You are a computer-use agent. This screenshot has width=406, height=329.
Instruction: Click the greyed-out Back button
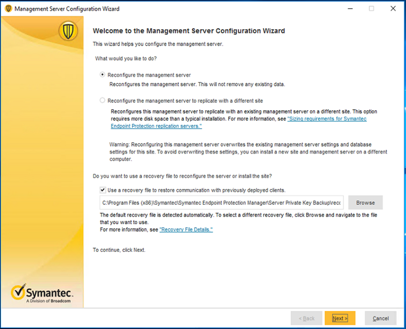(x=307, y=318)
